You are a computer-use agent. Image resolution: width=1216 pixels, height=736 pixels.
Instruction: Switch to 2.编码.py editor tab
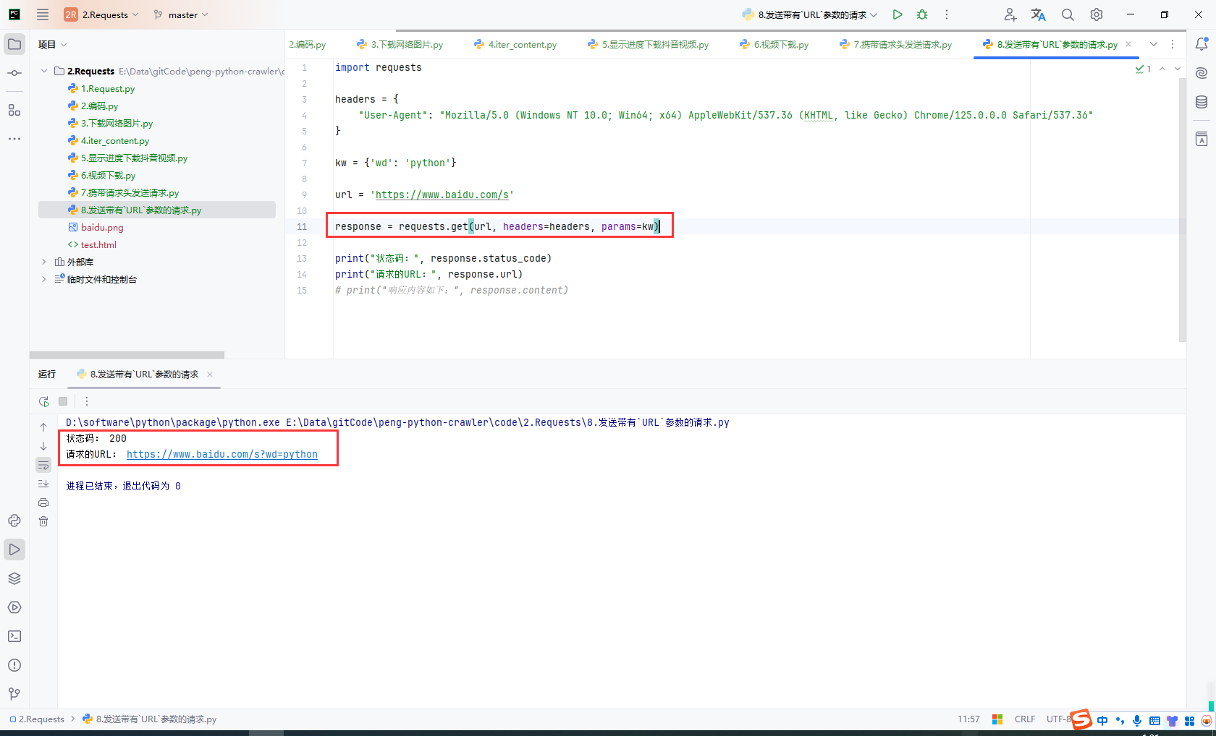coord(308,44)
